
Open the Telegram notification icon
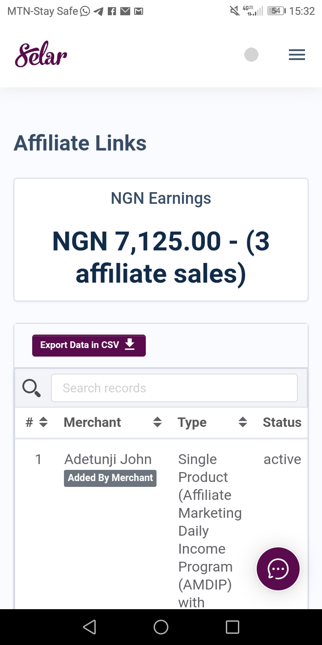(x=98, y=11)
